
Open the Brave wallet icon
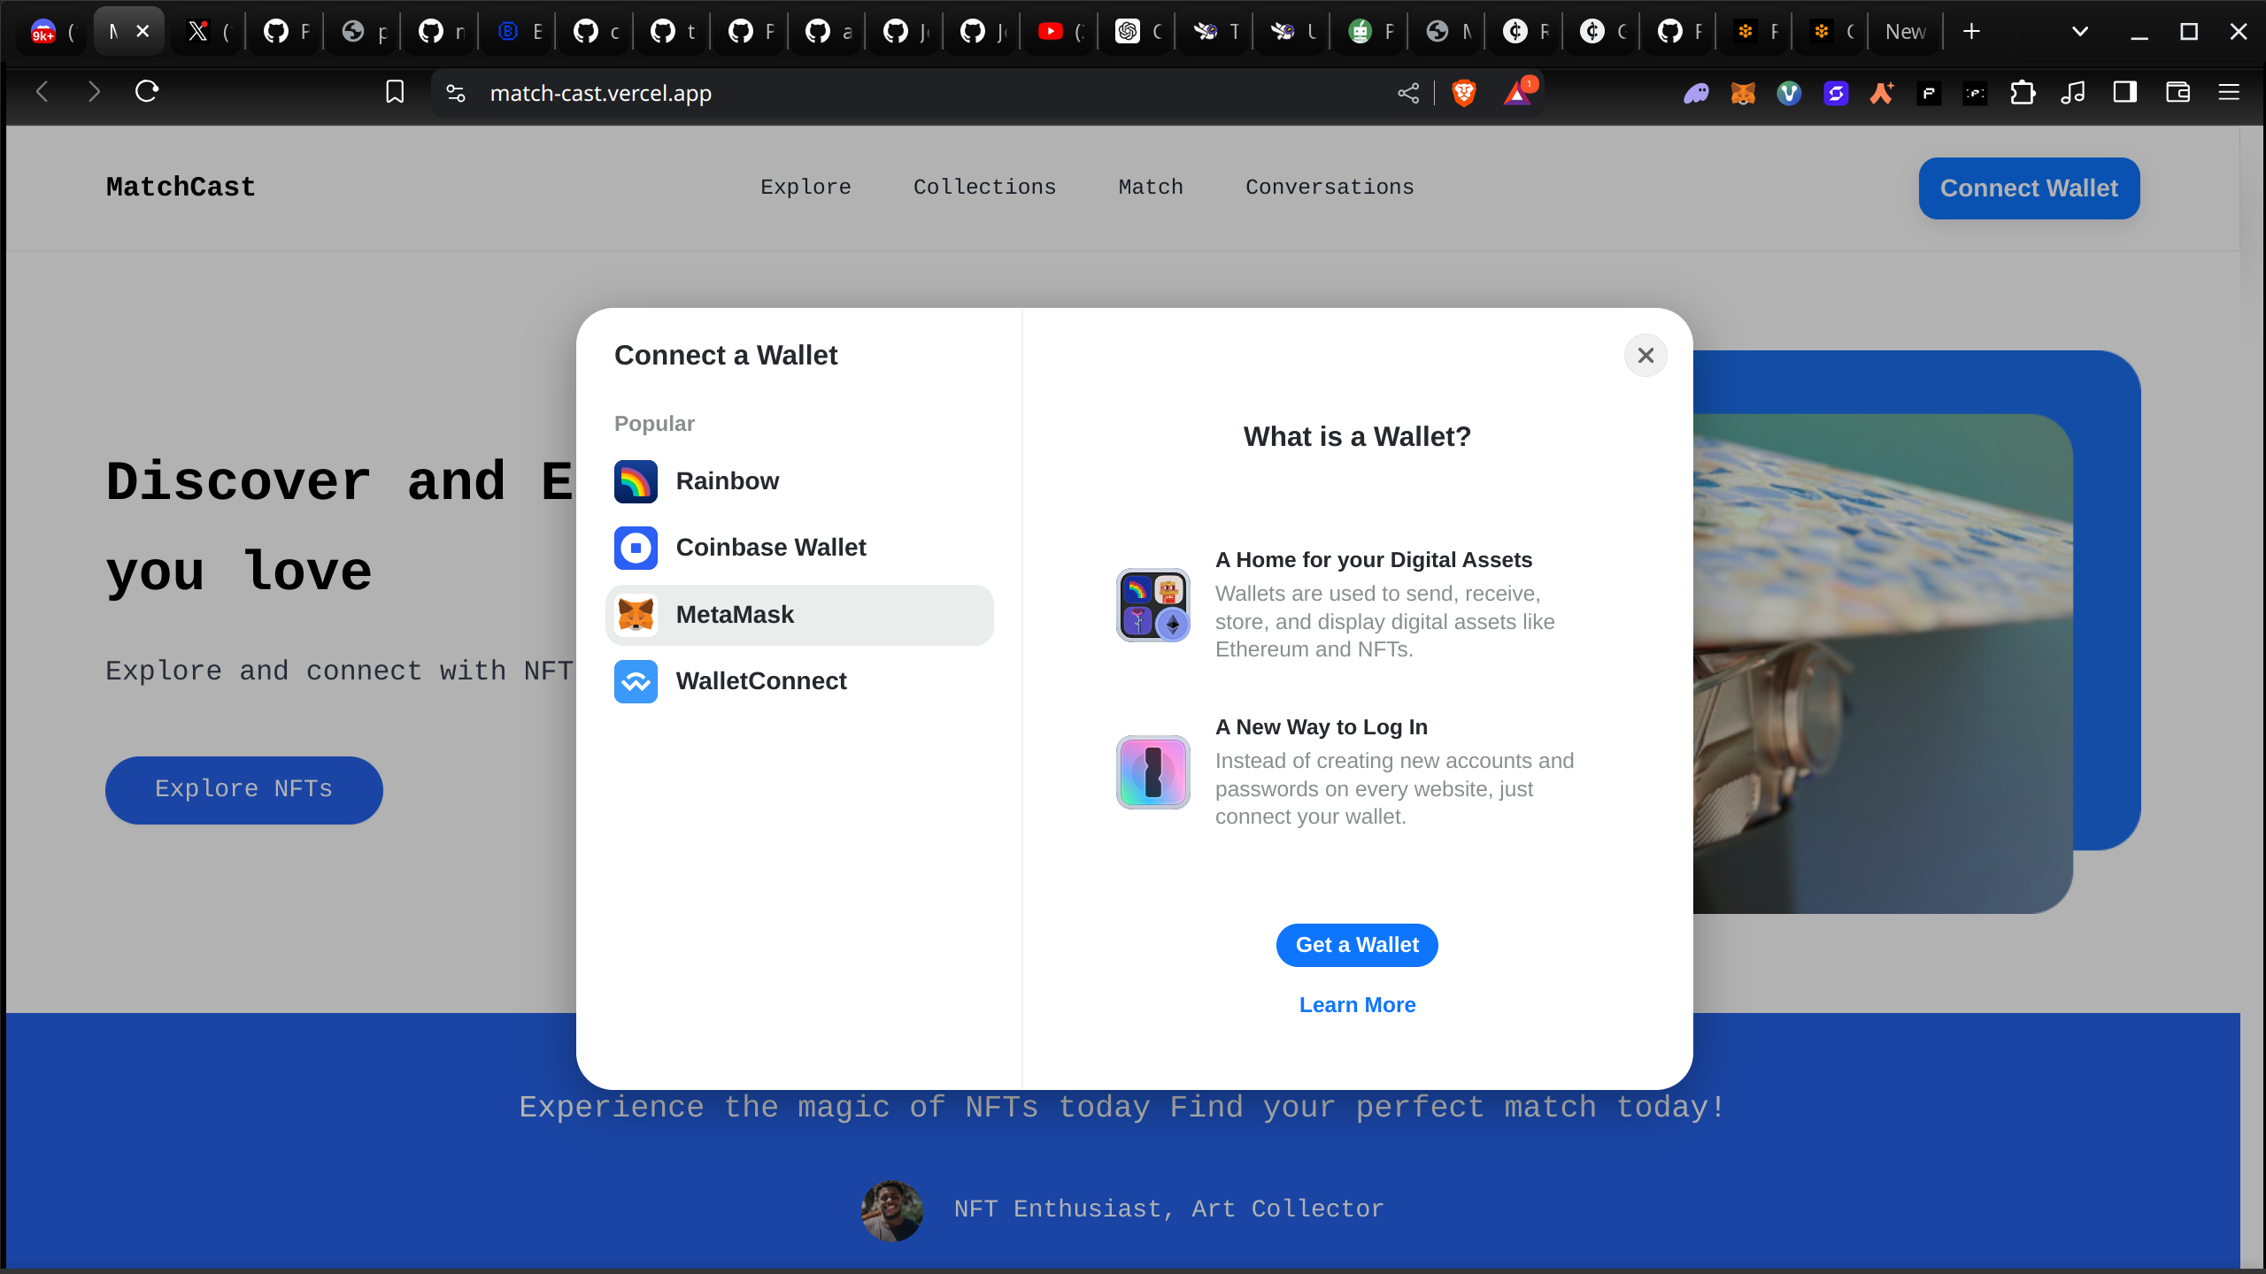[2177, 92]
